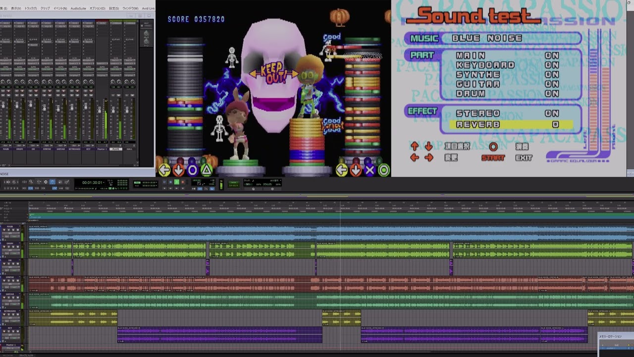Click the green Play button in transport
The width and height of the screenshot is (634, 357).
[x=176, y=181]
